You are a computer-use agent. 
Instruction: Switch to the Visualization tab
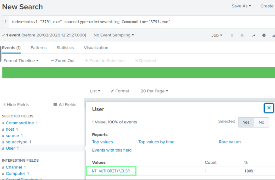tap(96, 48)
